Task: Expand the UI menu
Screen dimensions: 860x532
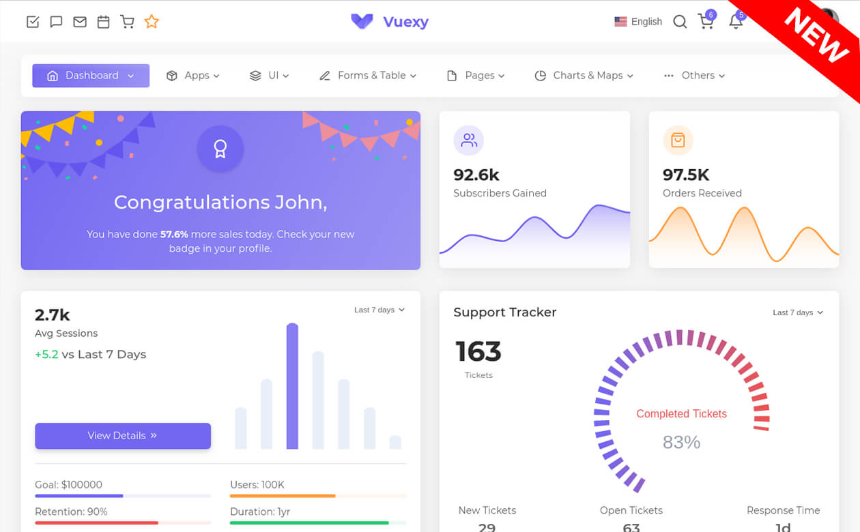Action: pos(270,76)
